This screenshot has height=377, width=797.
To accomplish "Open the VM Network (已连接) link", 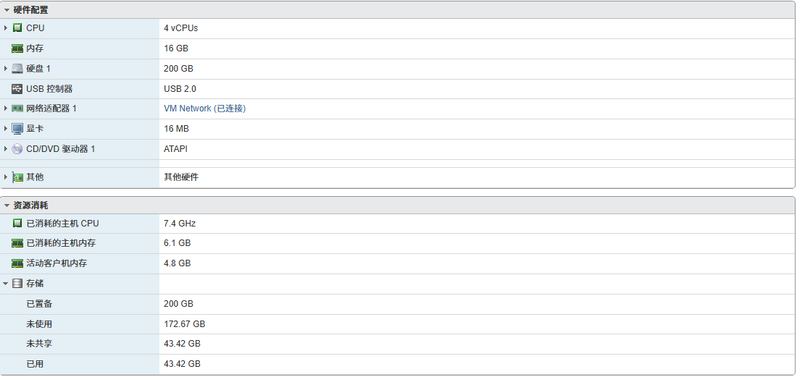I will click(205, 109).
